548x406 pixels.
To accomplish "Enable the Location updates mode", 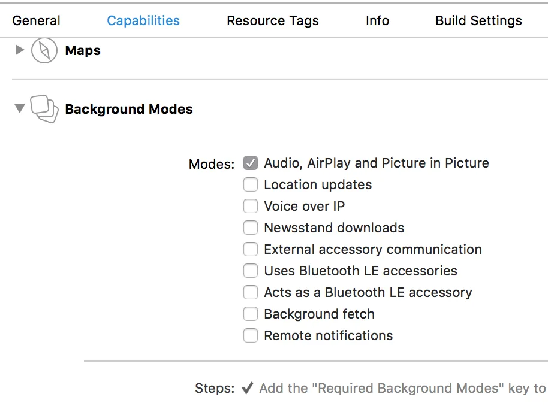I will point(251,184).
